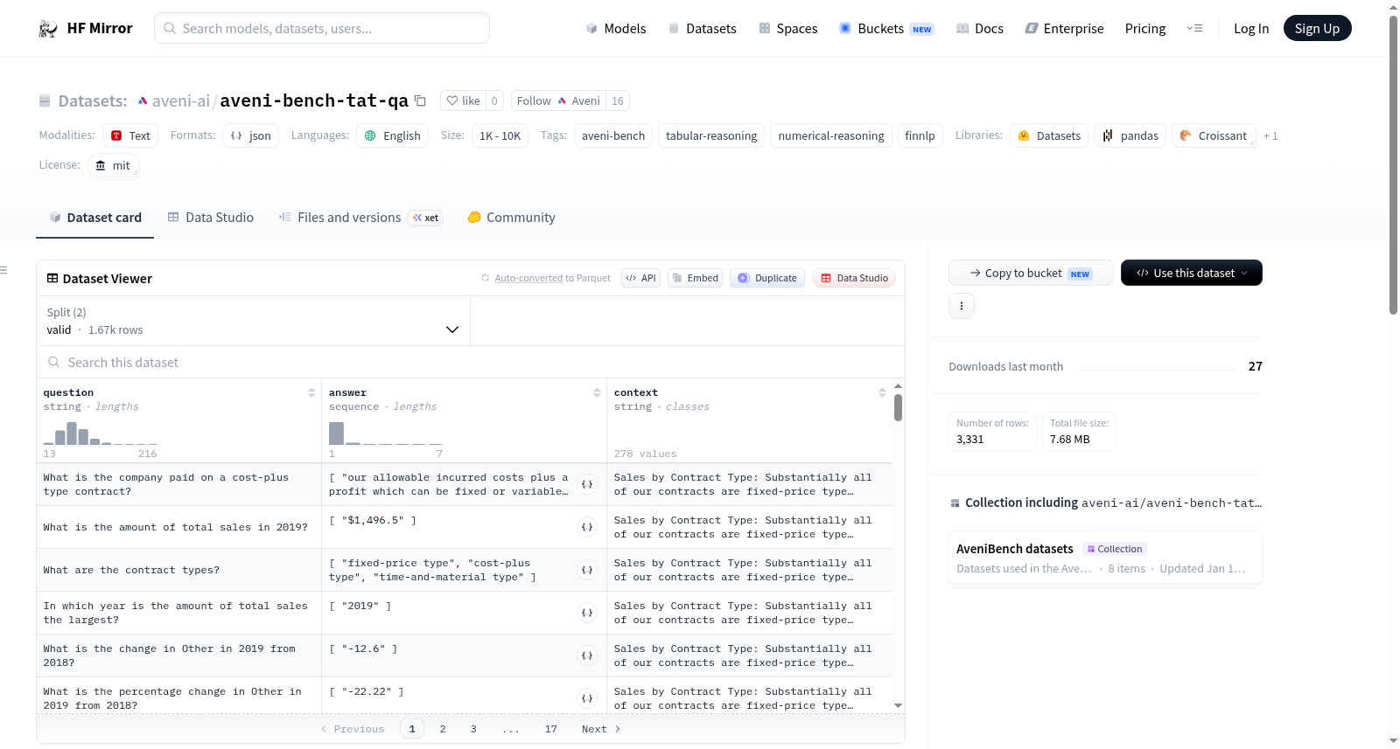
Task: Click the Duplicate button
Action: (x=767, y=278)
